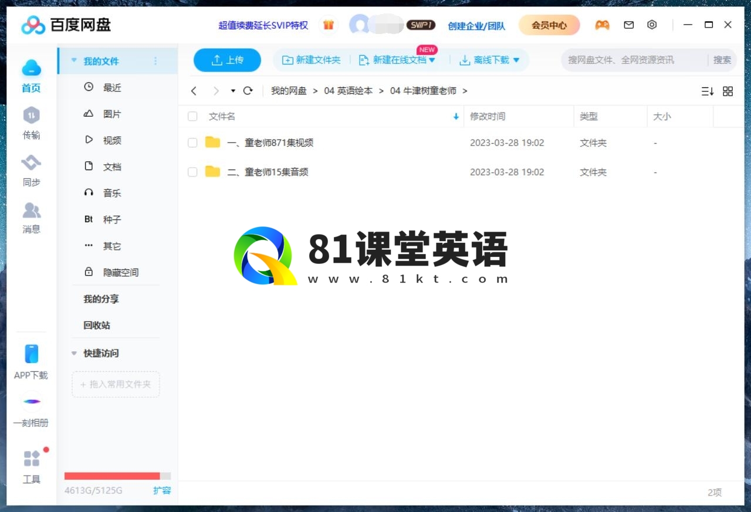Click the blue sort arrow in 文件名 column
Image resolution: width=751 pixels, height=512 pixels.
[456, 117]
